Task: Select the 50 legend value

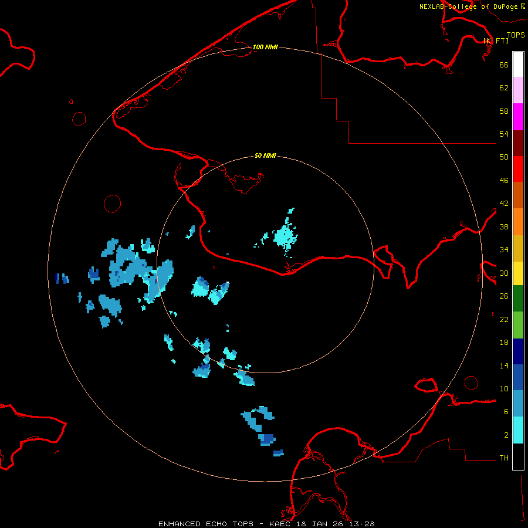Action: pyautogui.click(x=504, y=157)
